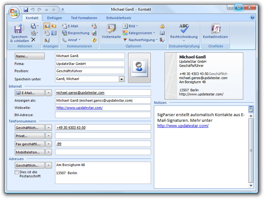Click the Speichern & schließen button
The width and height of the screenshot is (264, 199).
[x=20, y=33]
